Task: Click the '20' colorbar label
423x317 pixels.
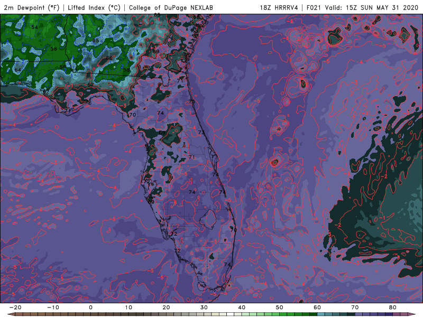Action: point(166,307)
